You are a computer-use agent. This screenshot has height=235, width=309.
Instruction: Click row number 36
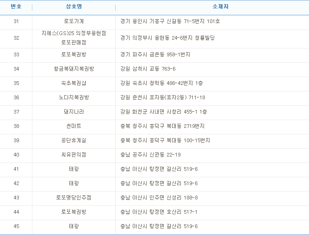[x=16, y=97]
